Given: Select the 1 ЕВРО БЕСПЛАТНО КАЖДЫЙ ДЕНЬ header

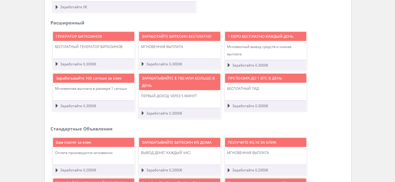Looking at the screenshot, I should pyautogui.click(x=260, y=37).
